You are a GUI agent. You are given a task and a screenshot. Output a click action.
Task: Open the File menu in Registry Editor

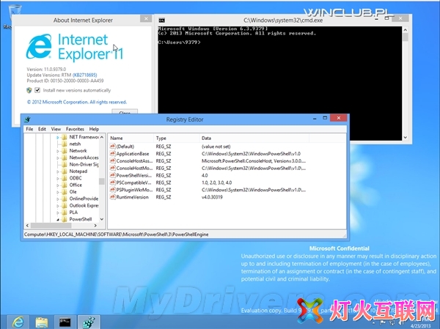(x=30, y=129)
